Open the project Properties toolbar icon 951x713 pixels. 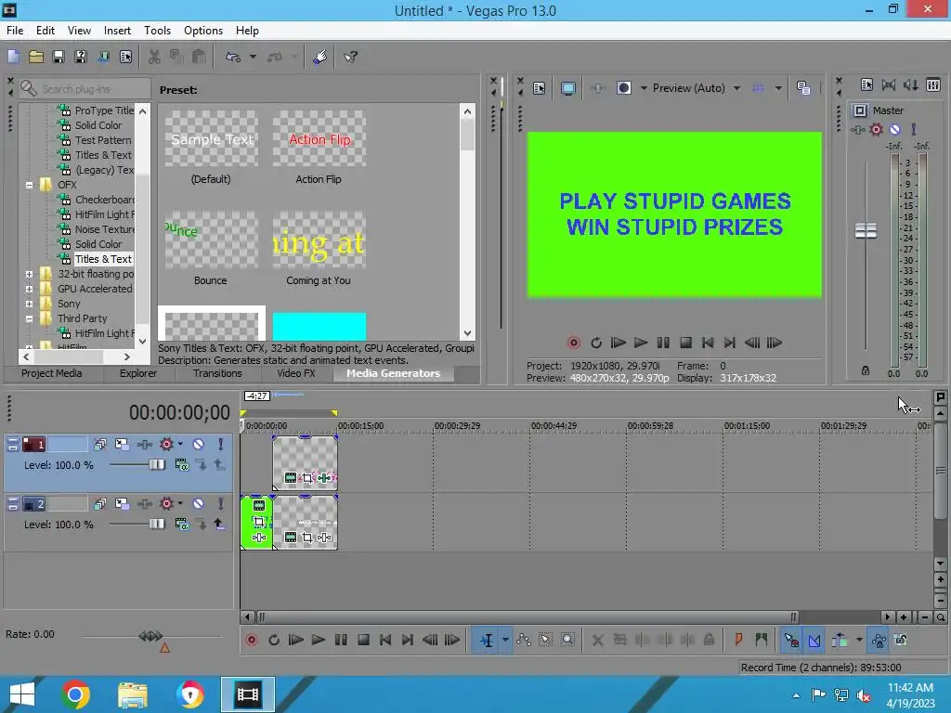click(x=125, y=57)
